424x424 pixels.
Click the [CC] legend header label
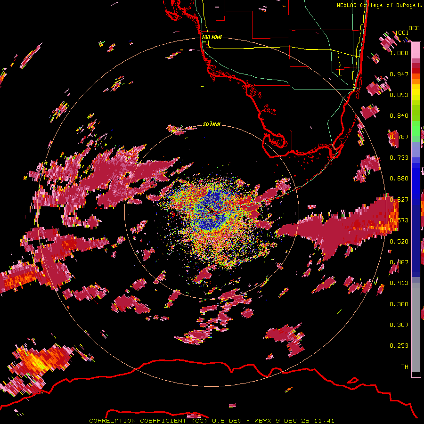pos(402,33)
